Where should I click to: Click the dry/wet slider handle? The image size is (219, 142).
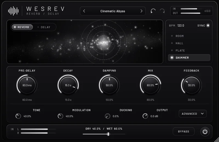click(x=108, y=134)
